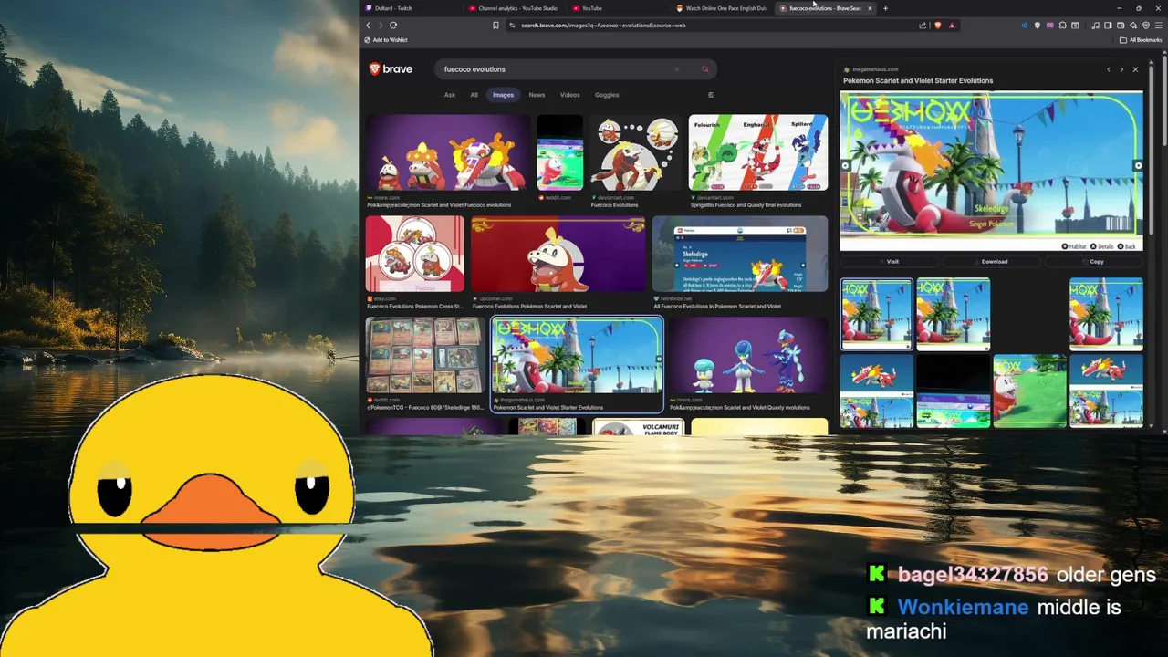Open the Leo AI sparkle icon in the toolbar

[1133, 26]
